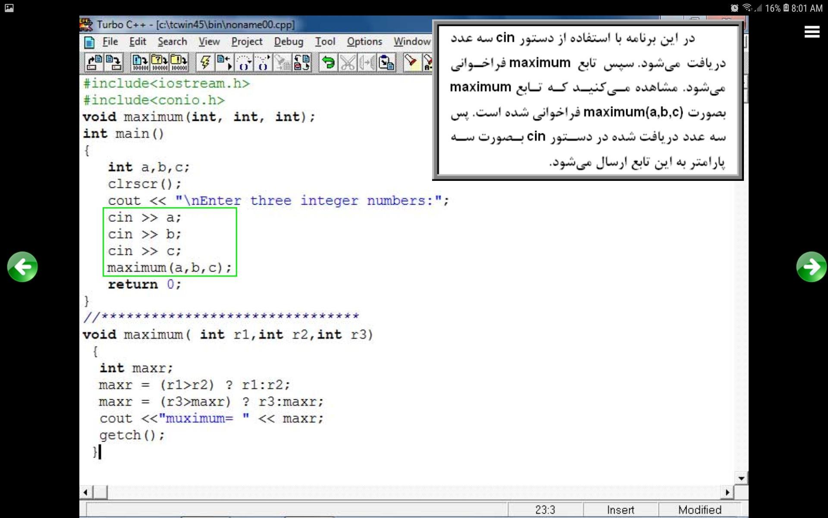The width and height of the screenshot is (828, 518).
Task: Run the program with lightning icon
Action: click(205, 63)
